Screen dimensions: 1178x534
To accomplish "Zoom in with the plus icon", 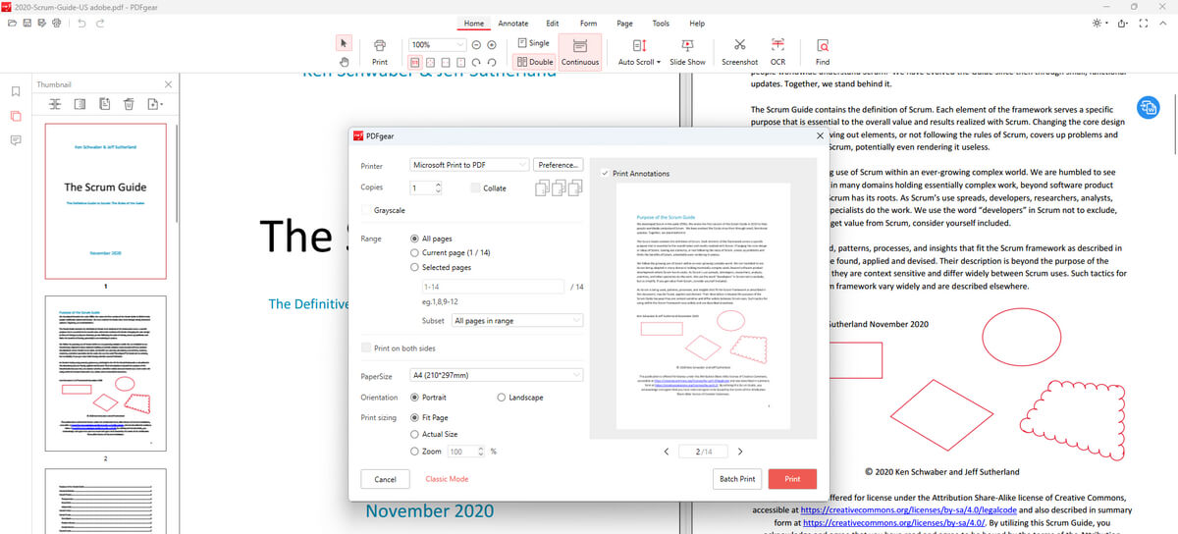I will 492,45.
